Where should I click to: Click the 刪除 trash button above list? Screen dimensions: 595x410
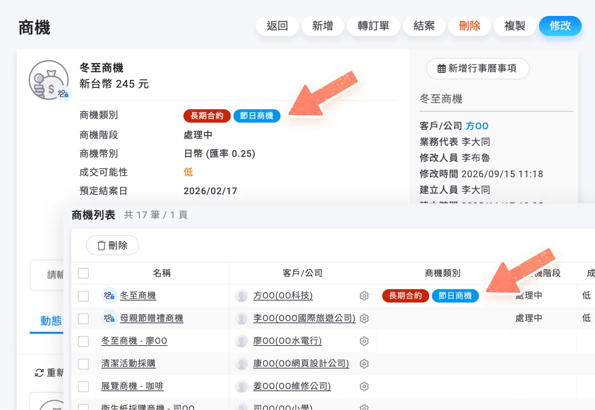113,245
